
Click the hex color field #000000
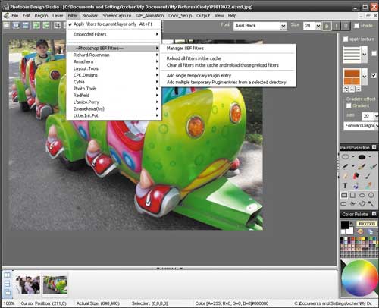tap(367, 224)
